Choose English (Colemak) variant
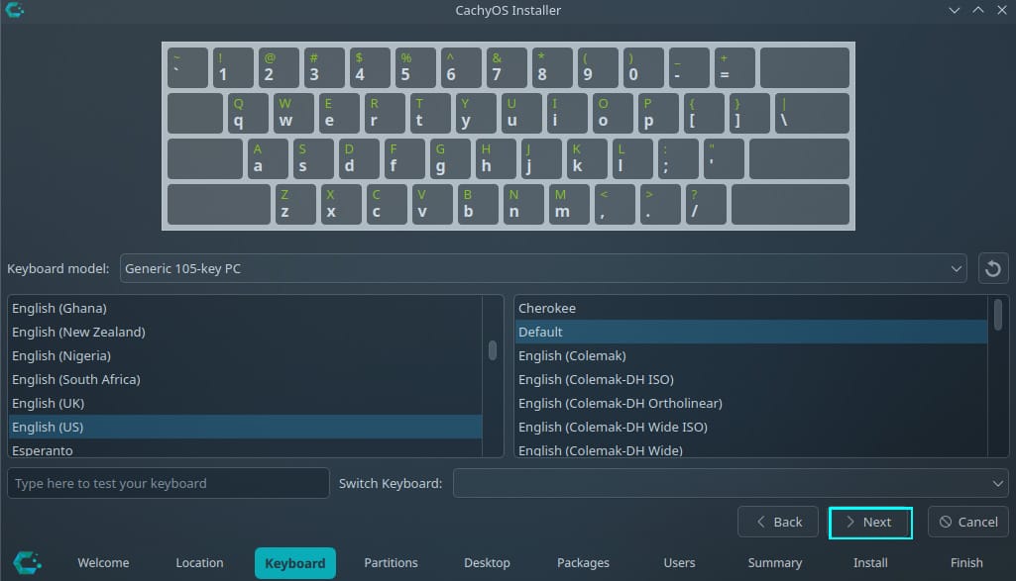Image resolution: width=1016 pixels, height=581 pixels. (x=751, y=355)
